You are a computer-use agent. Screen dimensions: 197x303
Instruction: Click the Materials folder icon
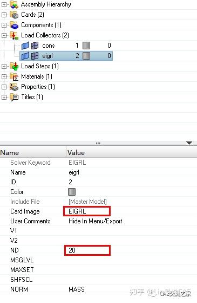[14, 76]
